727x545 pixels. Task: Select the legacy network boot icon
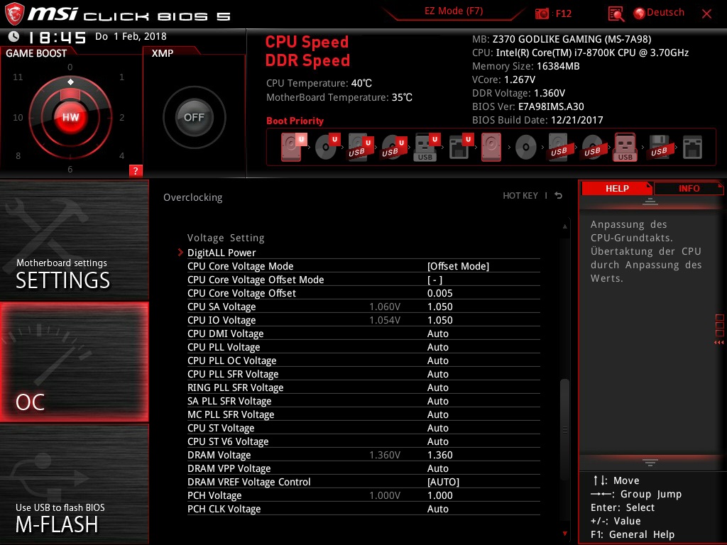coord(692,148)
